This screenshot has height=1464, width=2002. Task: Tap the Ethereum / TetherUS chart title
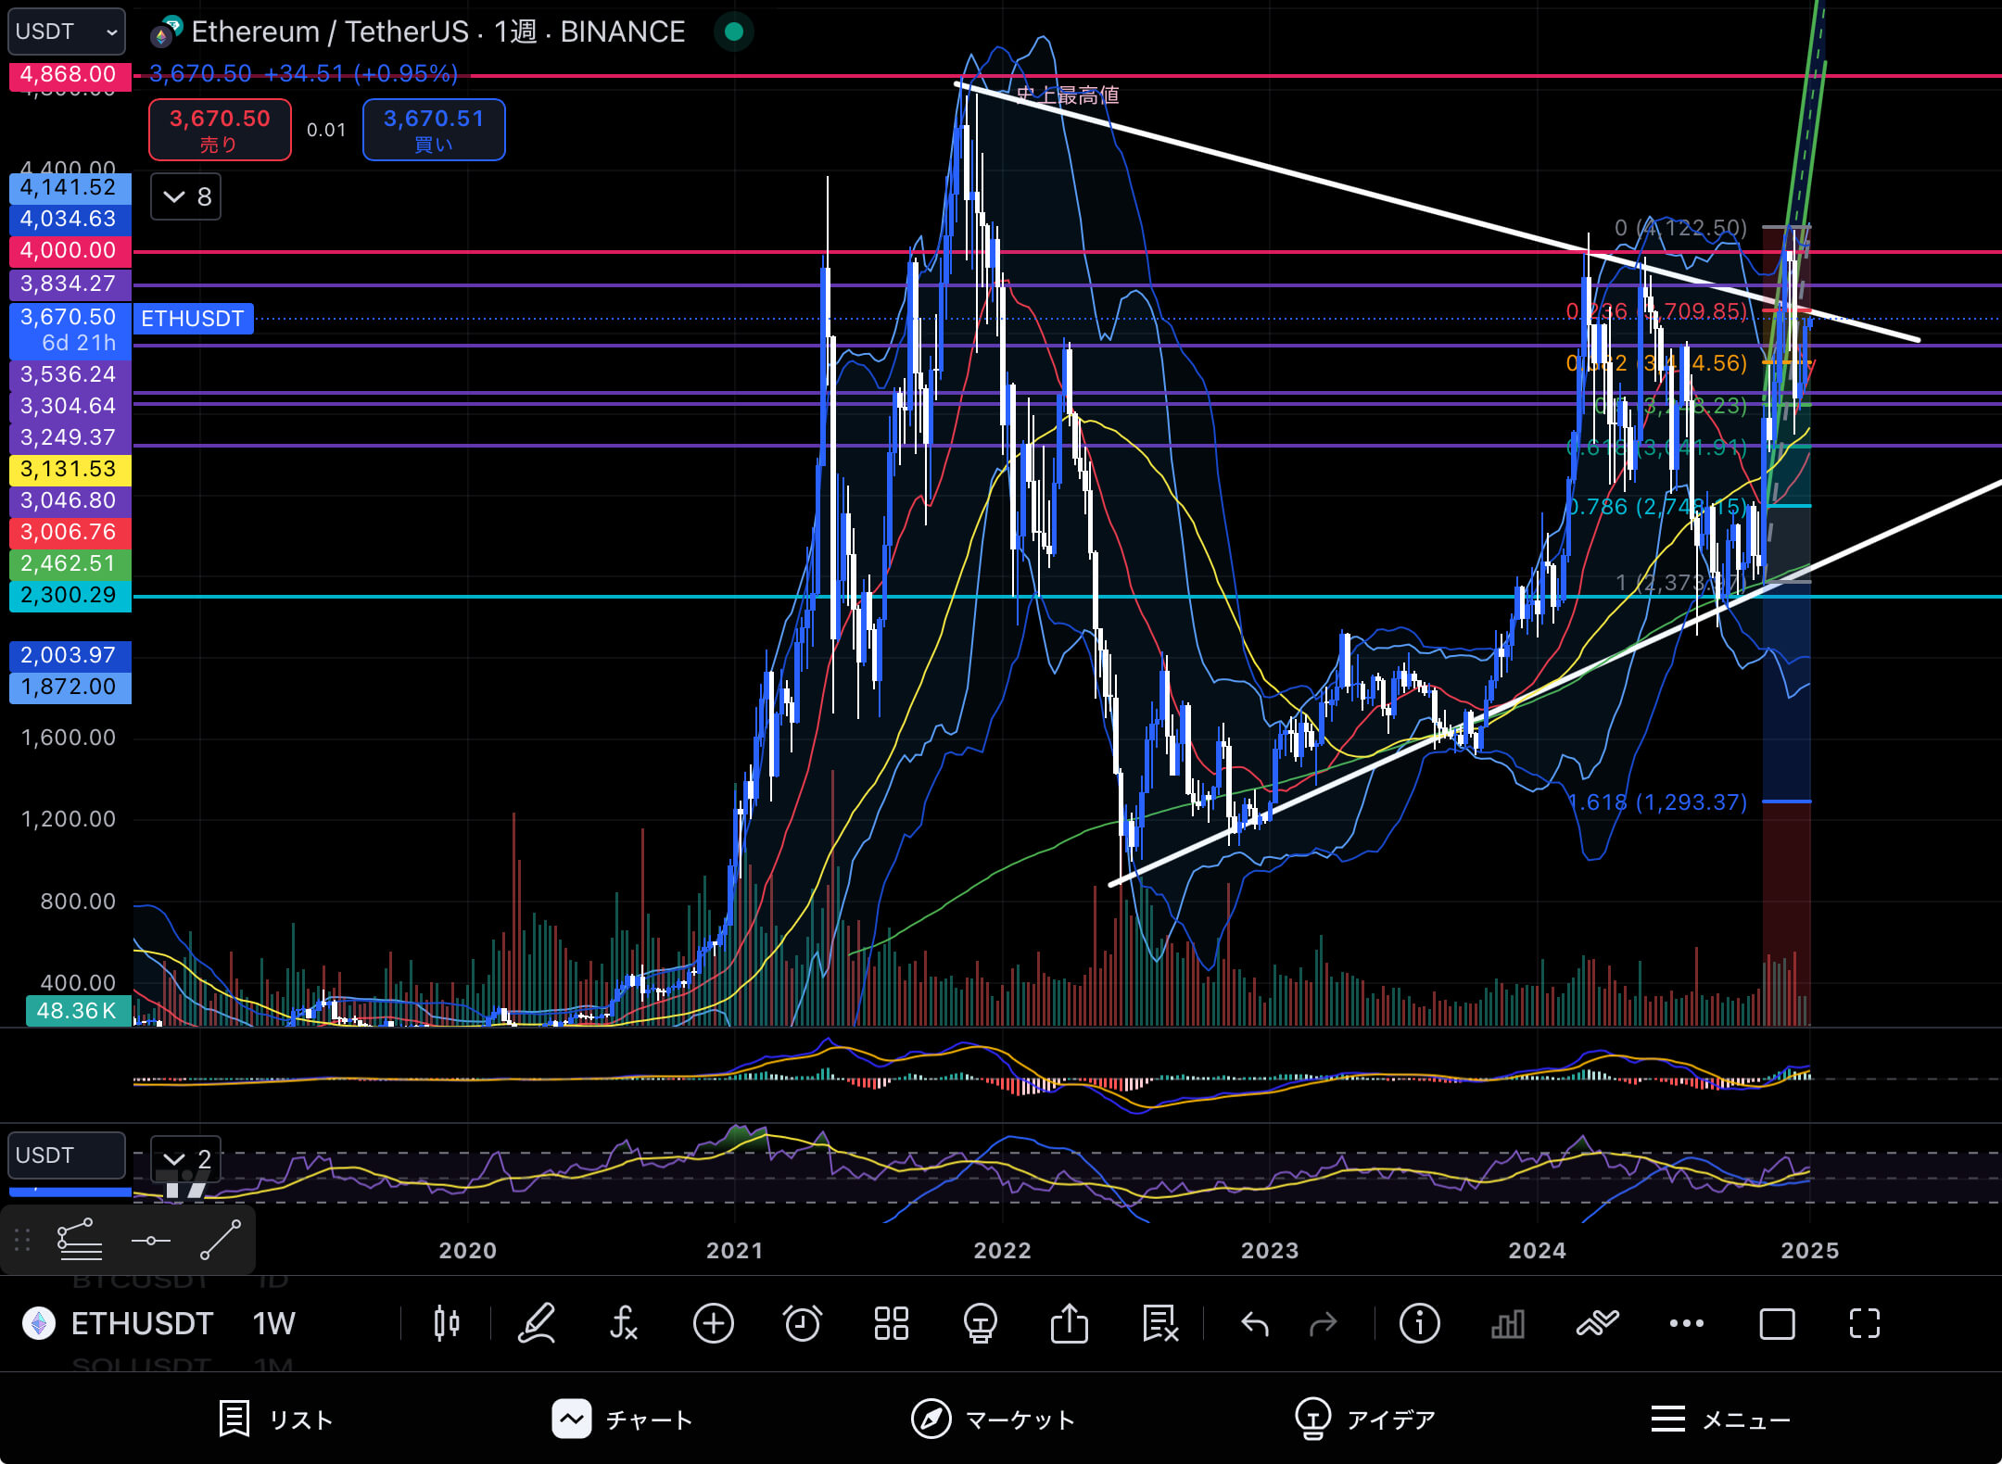(x=438, y=32)
